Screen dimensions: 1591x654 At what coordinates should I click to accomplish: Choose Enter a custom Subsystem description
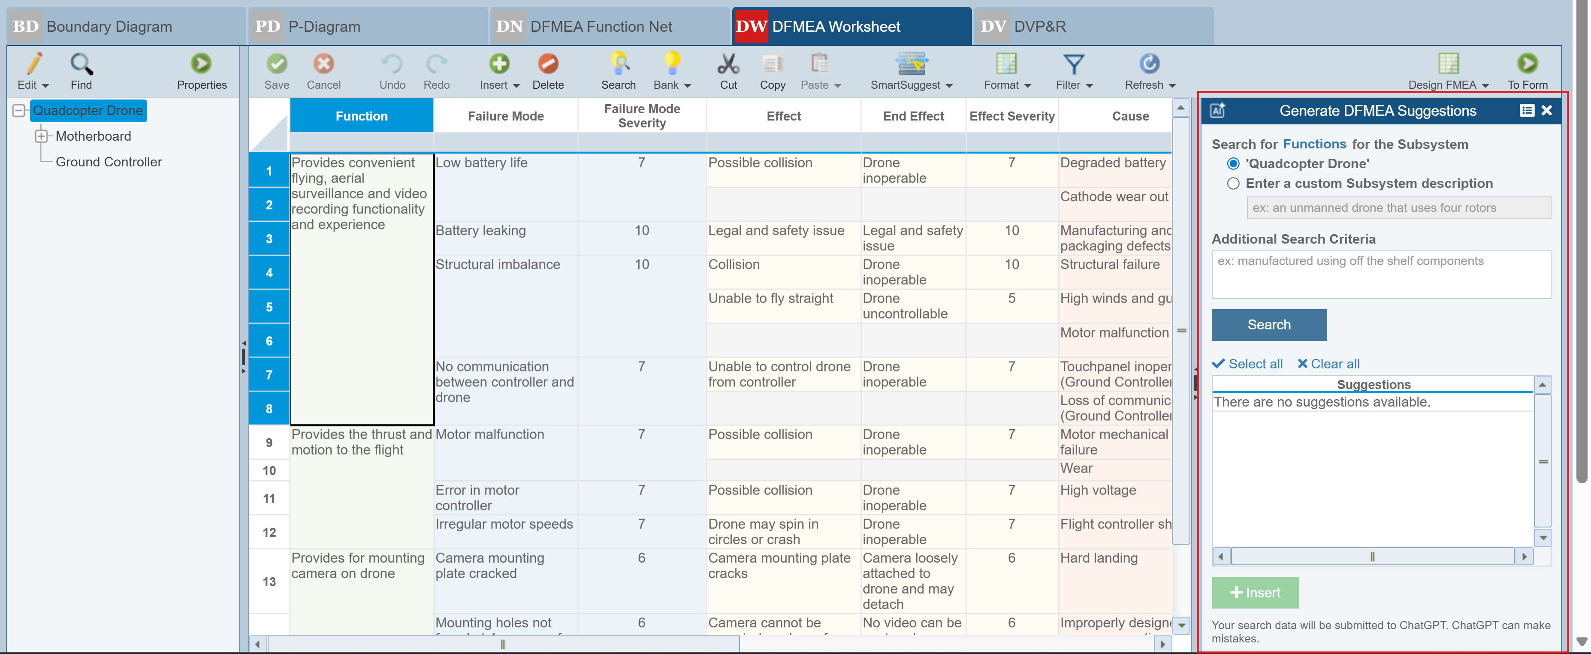pos(1233,184)
